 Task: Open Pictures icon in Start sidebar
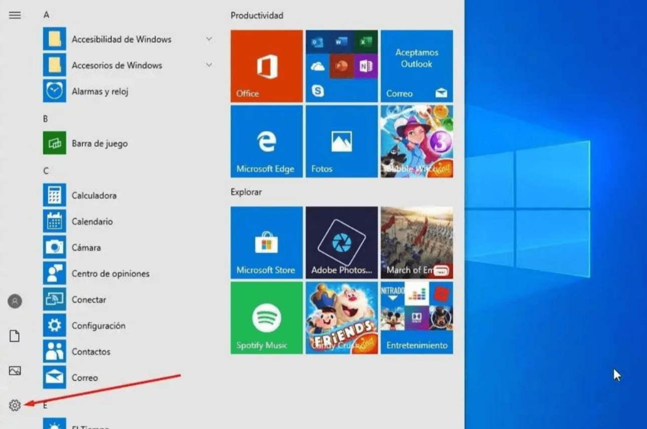(x=15, y=371)
